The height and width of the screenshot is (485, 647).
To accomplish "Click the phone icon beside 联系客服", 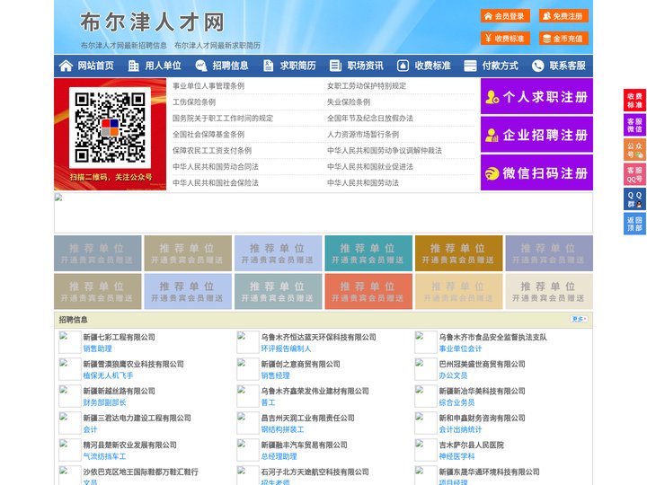I will pyautogui.click(x=537, y=66).
